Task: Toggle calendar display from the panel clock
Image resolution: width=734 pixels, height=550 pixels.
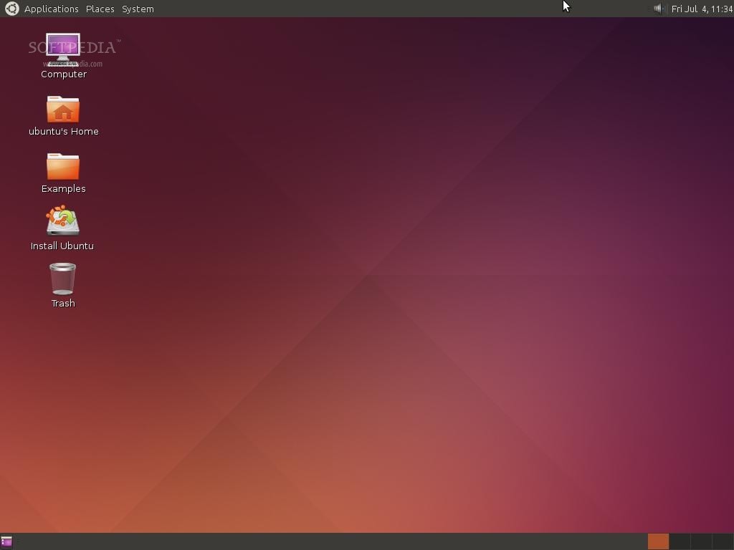Action: pyautogui.click(x=701, y=9)
